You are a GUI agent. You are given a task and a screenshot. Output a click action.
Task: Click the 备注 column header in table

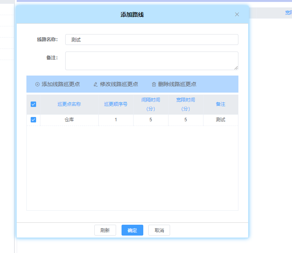pos(221,104)
